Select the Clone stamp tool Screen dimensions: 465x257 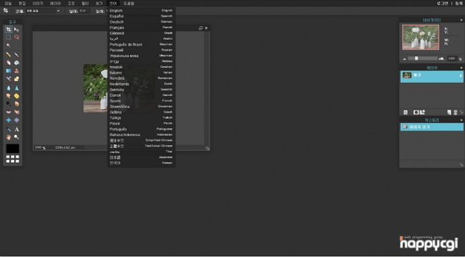pyautogui.click(x=17, y=71)
